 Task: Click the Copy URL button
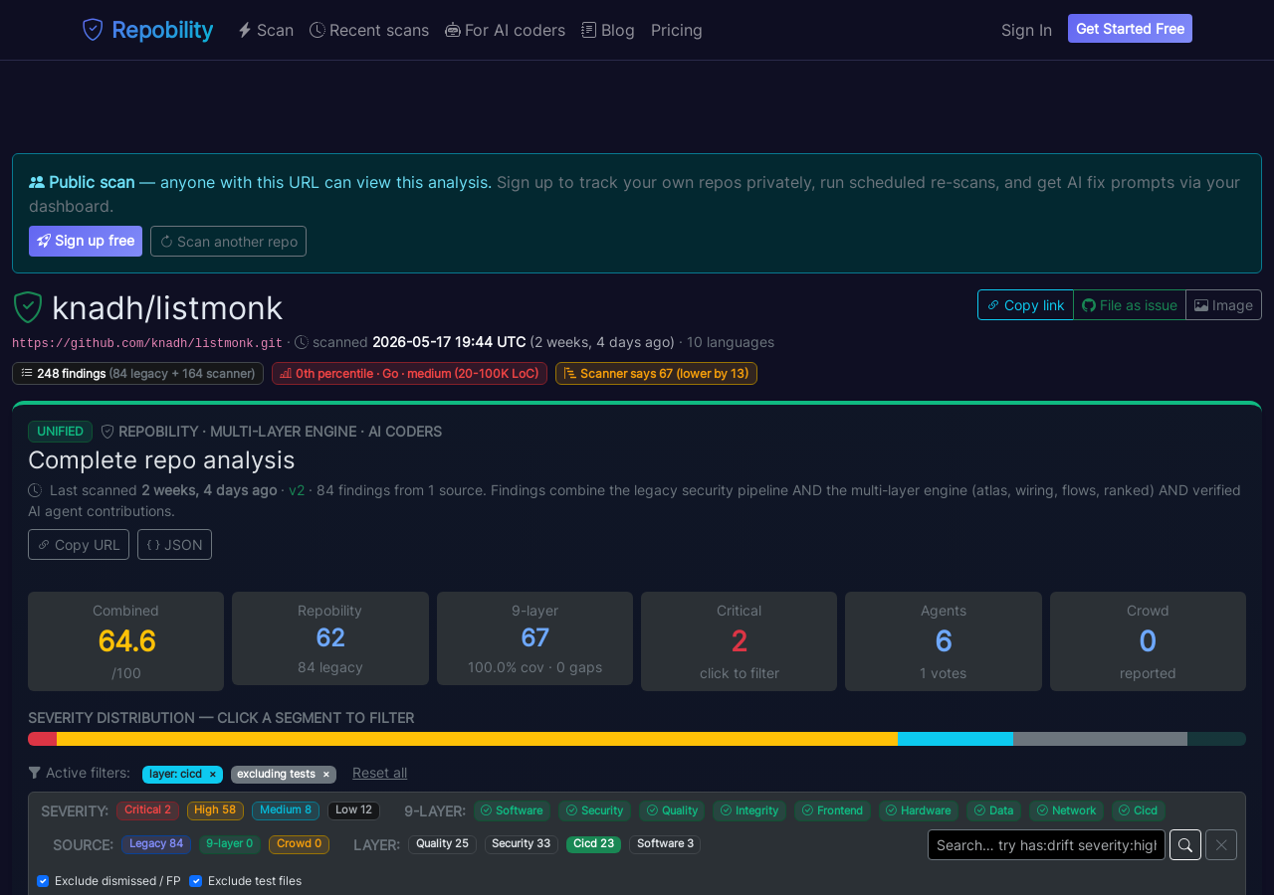[79, 544]
